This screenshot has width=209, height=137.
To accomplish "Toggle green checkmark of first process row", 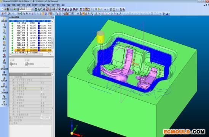I will [13, 23].
